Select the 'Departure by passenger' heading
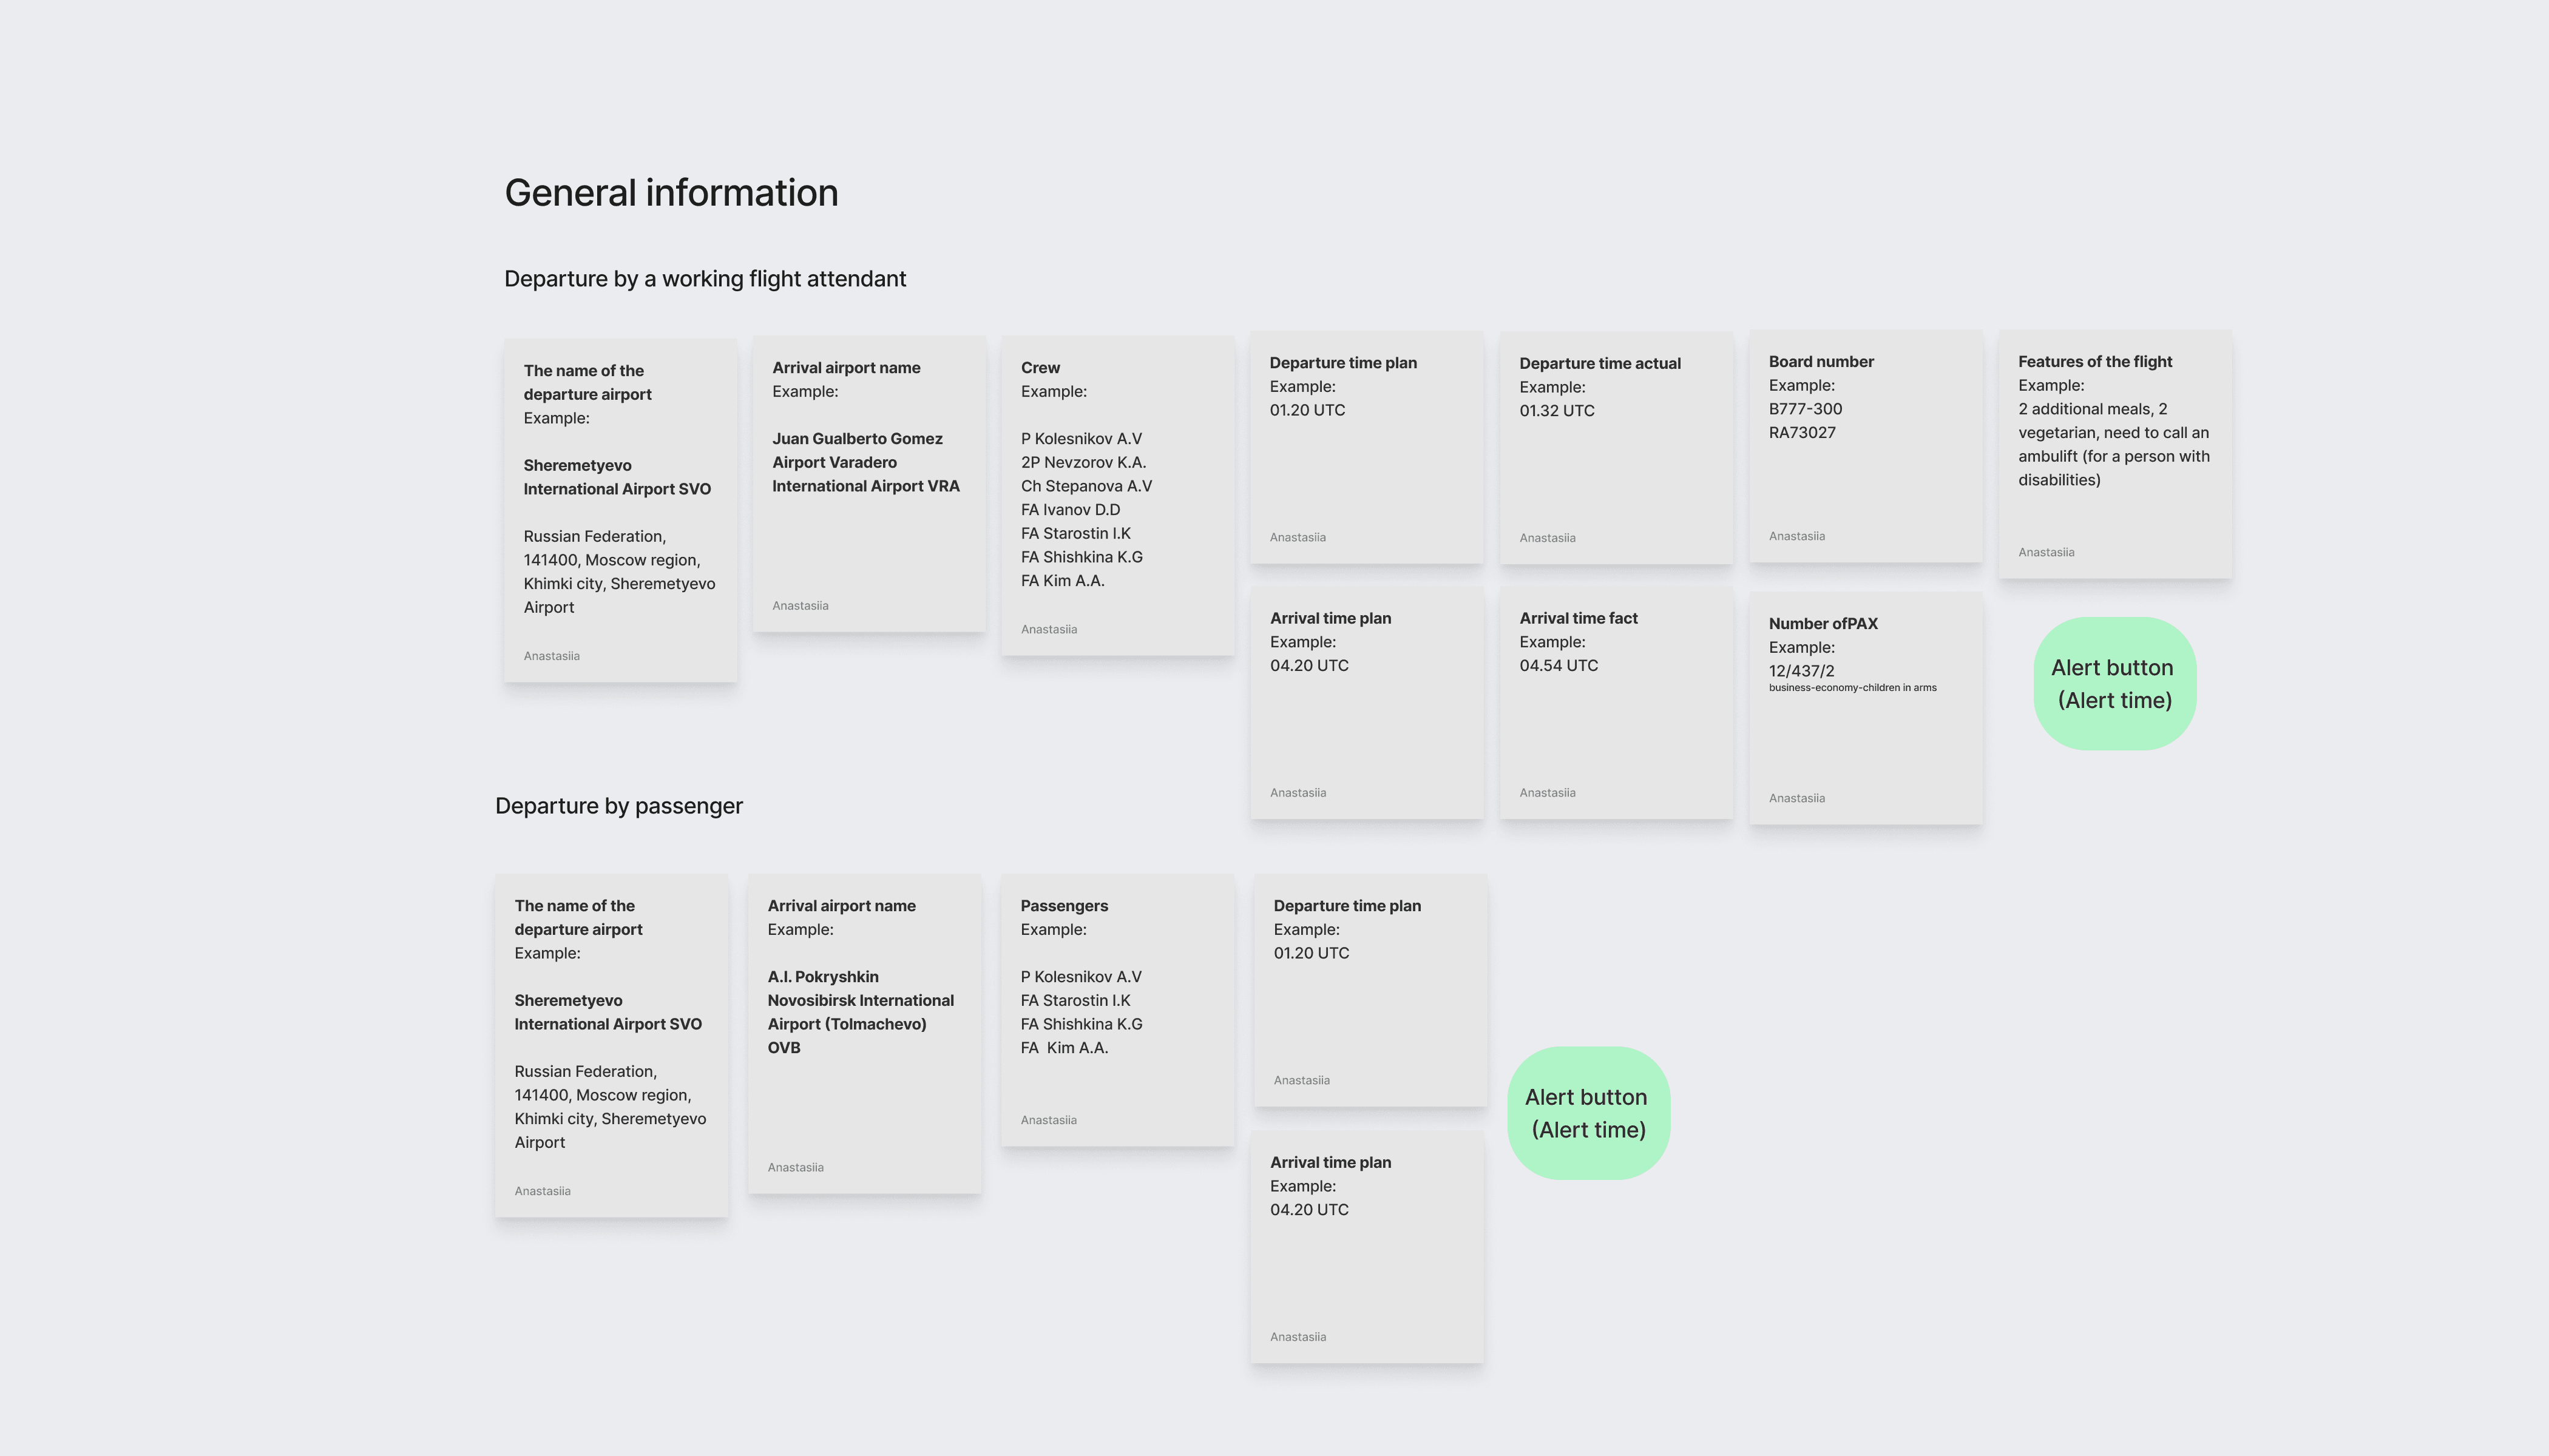Screen dimensions: 2549x1456 click(x=618, y=806)
